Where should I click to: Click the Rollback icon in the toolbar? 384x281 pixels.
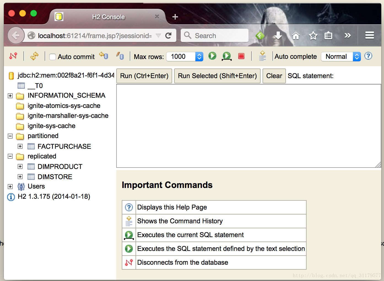(x=120, y=56)
